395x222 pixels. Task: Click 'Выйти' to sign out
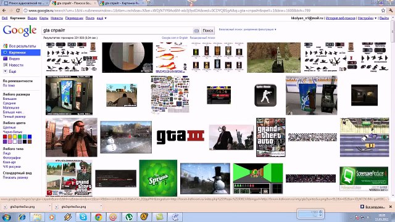click(384, 18)
